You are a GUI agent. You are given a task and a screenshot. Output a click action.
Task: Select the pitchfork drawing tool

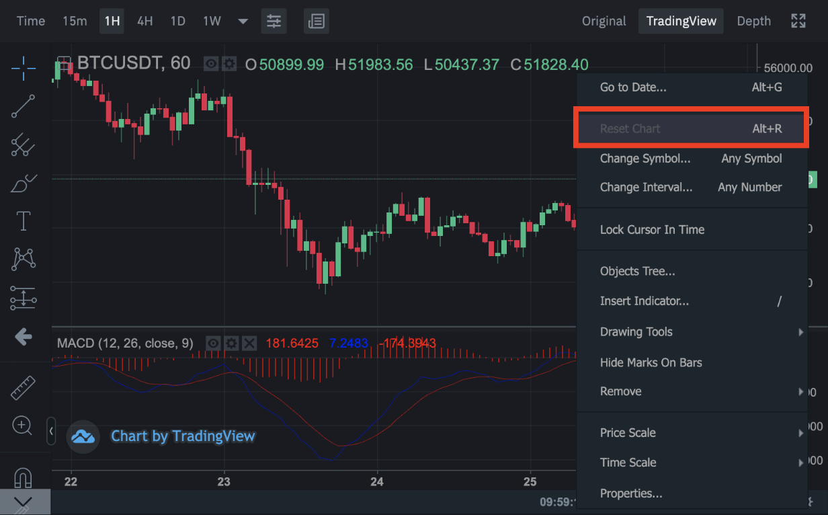point(24,145)
